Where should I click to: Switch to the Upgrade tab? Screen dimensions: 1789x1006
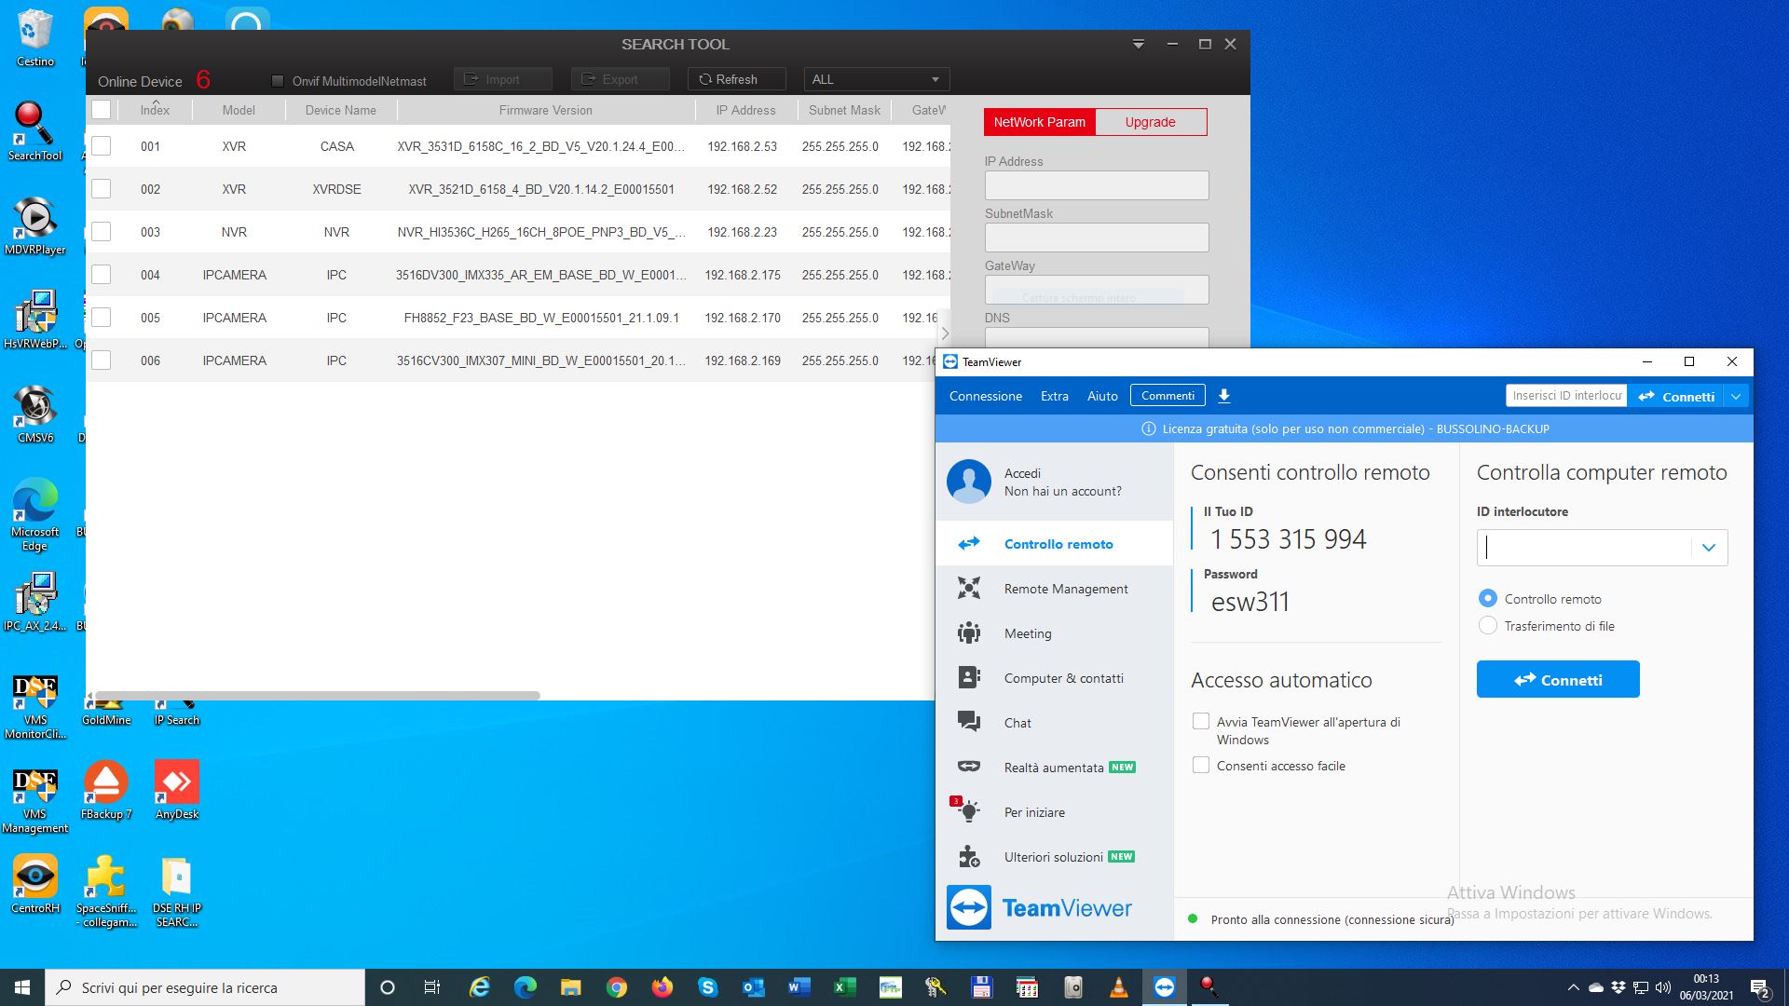pyautogui.click(x=1150, y=122)
